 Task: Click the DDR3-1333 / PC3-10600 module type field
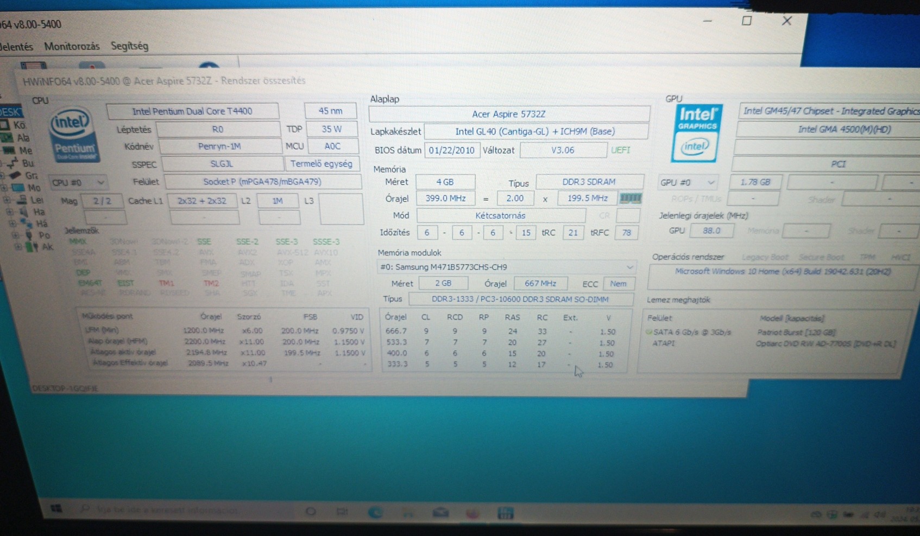pos(520,299)
